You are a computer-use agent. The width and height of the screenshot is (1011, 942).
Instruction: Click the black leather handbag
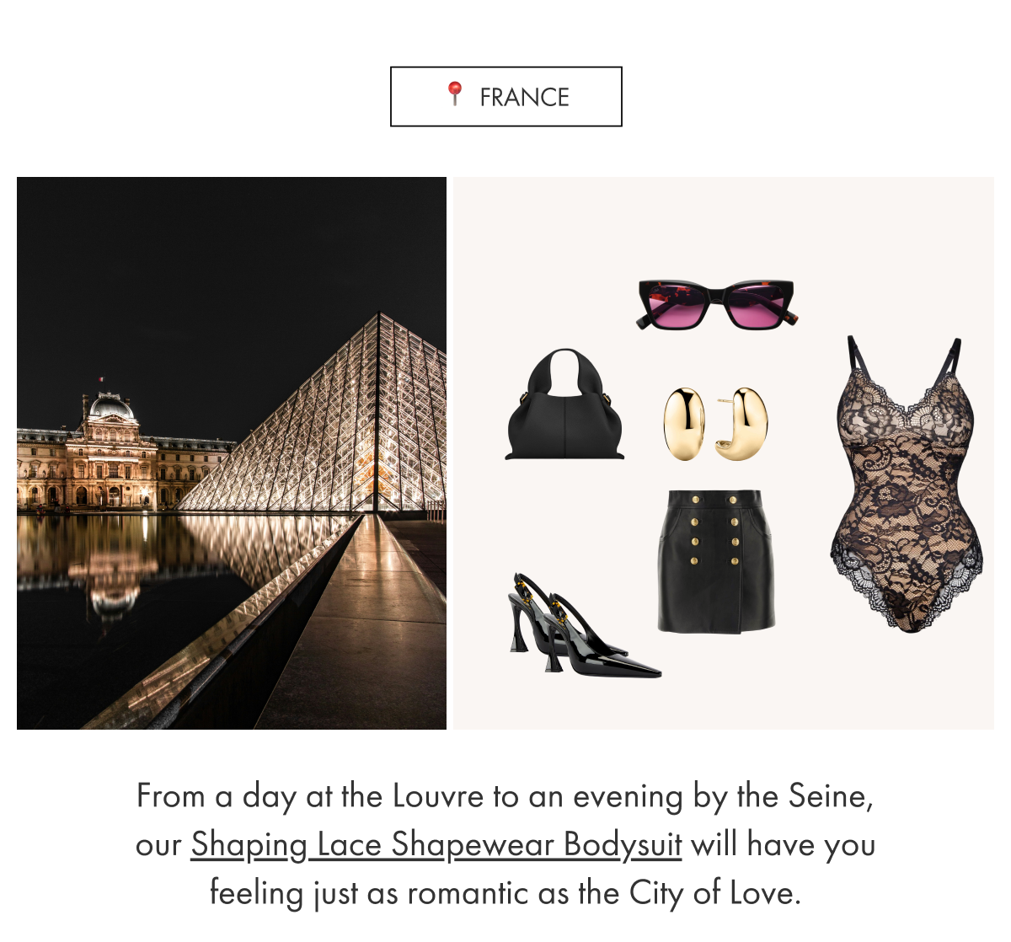pos(564,404)
